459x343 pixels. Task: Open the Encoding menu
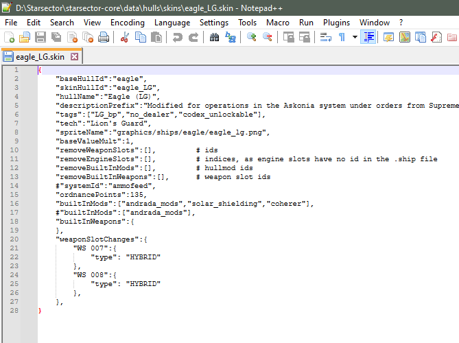click(x=128, y=23)
